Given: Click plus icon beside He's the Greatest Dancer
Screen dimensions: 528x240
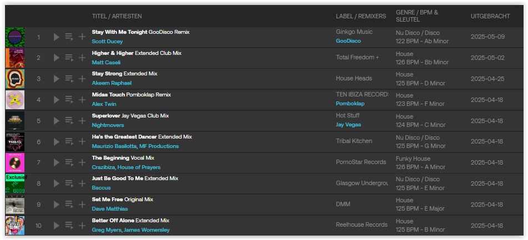Looking at the screenshot, I should 82,142.
